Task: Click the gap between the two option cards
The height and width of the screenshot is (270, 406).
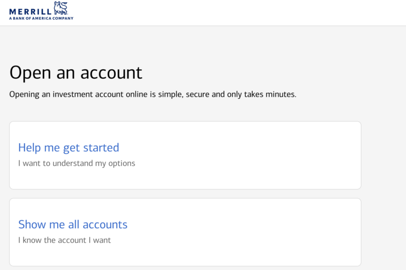Action: (185, 194)
